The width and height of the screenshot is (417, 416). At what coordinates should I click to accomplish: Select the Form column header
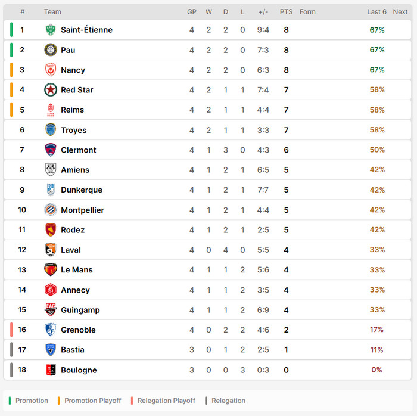coord(307,12)
